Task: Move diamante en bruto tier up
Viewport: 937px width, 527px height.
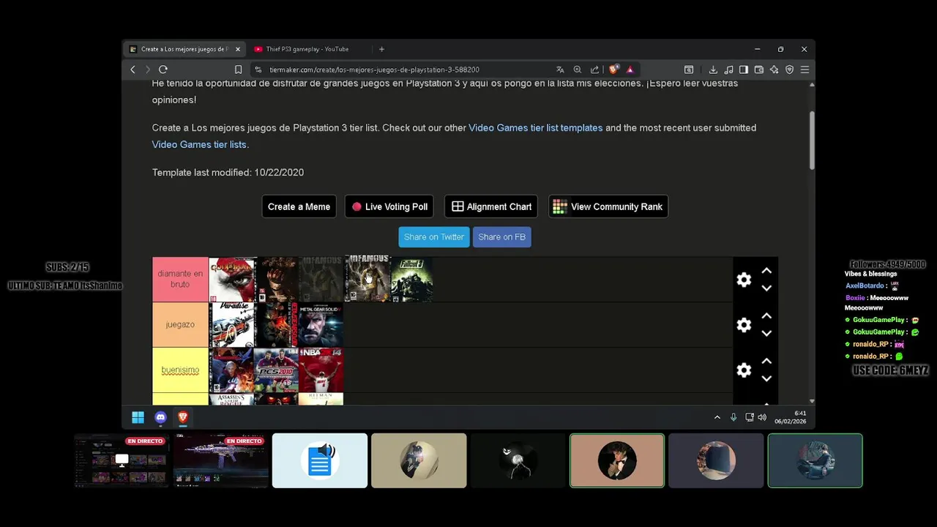Action: [x=766, y=271]
